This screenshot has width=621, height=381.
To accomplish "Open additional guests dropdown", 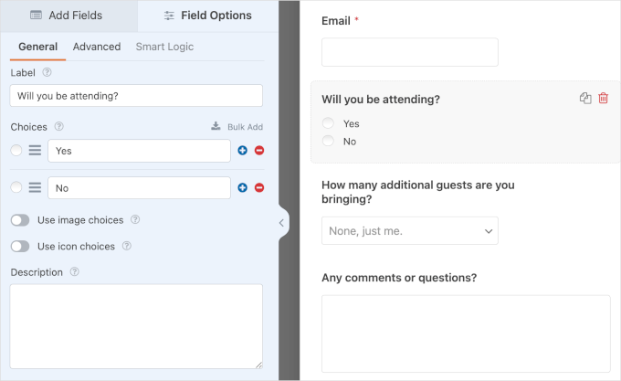I will (409, 231).
